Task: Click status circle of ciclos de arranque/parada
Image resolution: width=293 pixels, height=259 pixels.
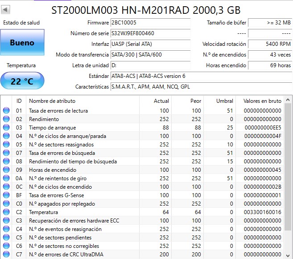Action: pyautogui.click(x=6, y=136)
